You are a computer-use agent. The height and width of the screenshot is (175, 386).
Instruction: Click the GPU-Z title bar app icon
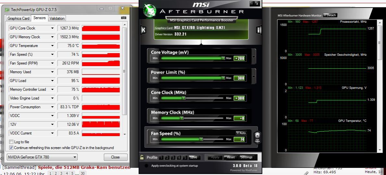click(7, 10)
